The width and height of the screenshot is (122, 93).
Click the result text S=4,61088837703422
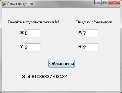(x=44, y=76)
